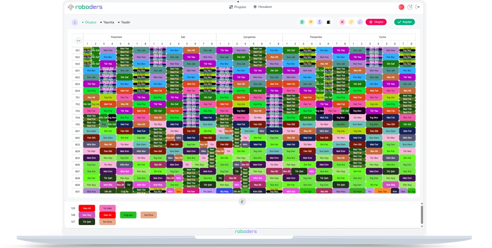
Task: Select class row label 501
Action: pos(77,51)
